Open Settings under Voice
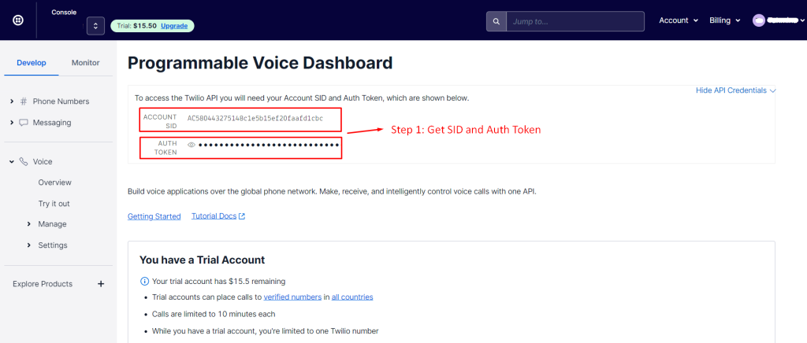The width and height of the screenshot is (807, 343). 53,245
